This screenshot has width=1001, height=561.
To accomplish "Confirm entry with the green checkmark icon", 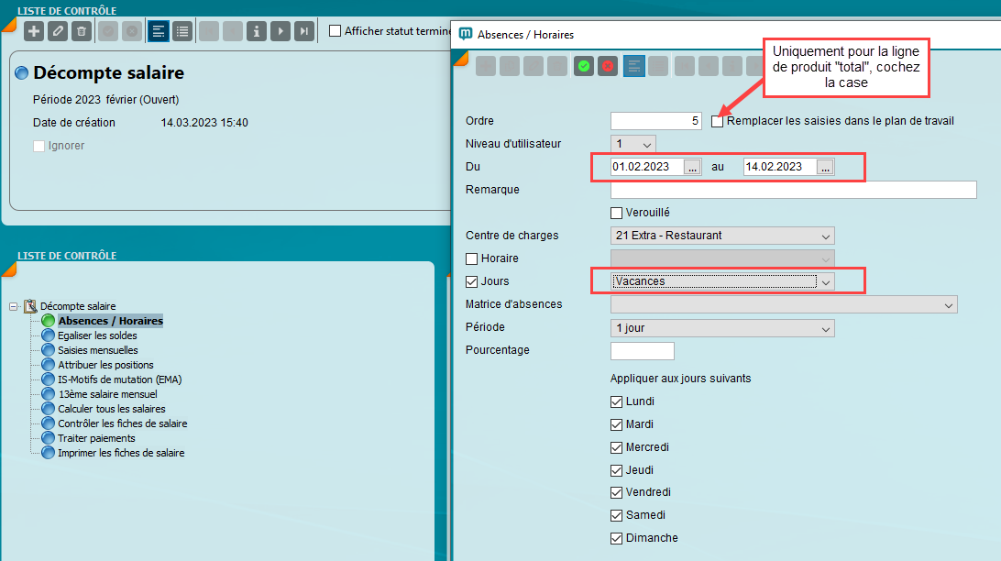I will [584, 66].
